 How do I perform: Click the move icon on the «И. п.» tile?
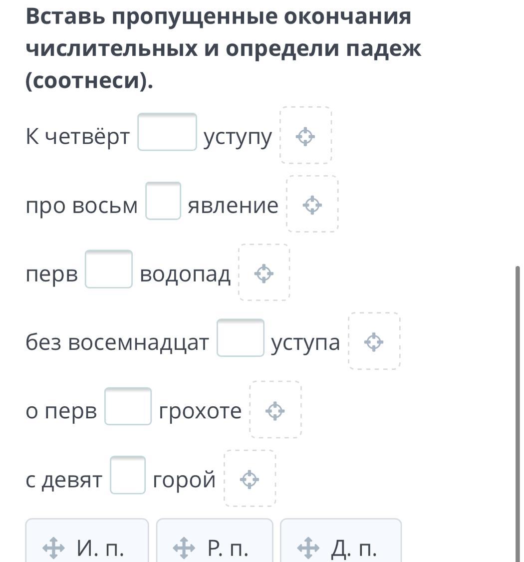[x=54, y=548]
